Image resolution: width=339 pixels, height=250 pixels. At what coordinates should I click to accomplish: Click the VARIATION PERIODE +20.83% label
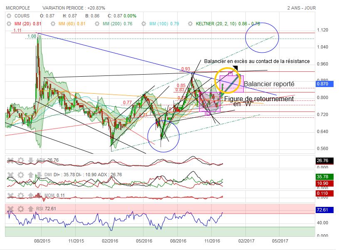[x=74, y=8]
